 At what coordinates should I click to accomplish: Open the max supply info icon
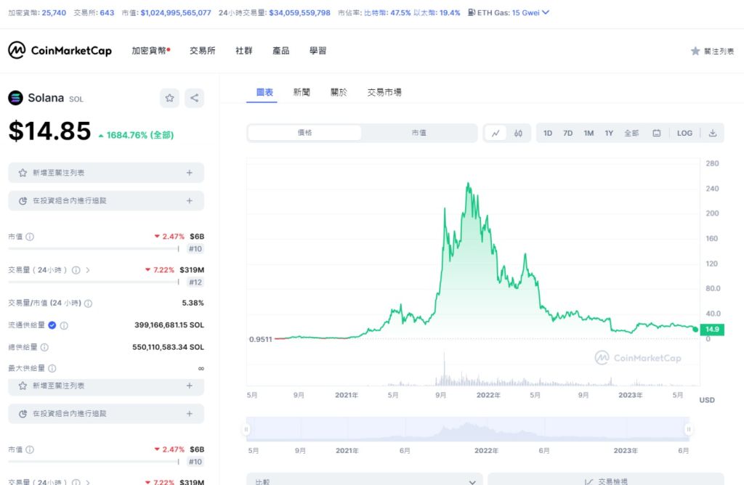52,368
